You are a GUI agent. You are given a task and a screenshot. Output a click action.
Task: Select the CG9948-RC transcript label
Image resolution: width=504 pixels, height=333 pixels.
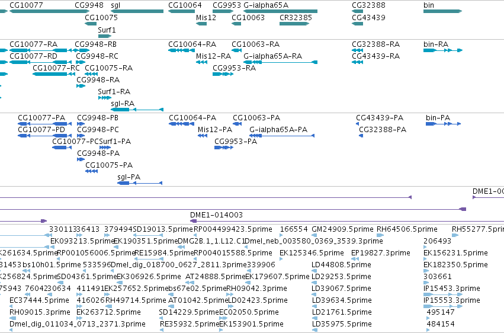click(x=97, y=56)
